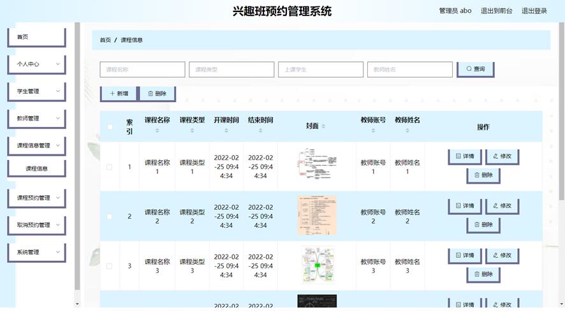The height and width of the screenshot is (312, 565).
Task: Click the 教师账号 1 cell
Action: (373, 167)
